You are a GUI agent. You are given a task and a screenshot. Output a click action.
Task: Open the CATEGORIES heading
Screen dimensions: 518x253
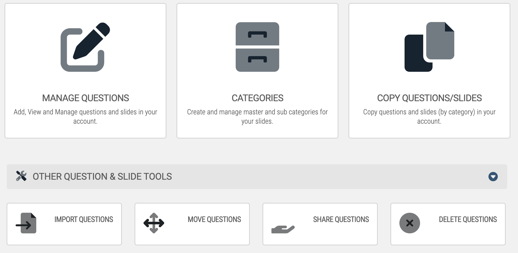(x=257, y=98)
